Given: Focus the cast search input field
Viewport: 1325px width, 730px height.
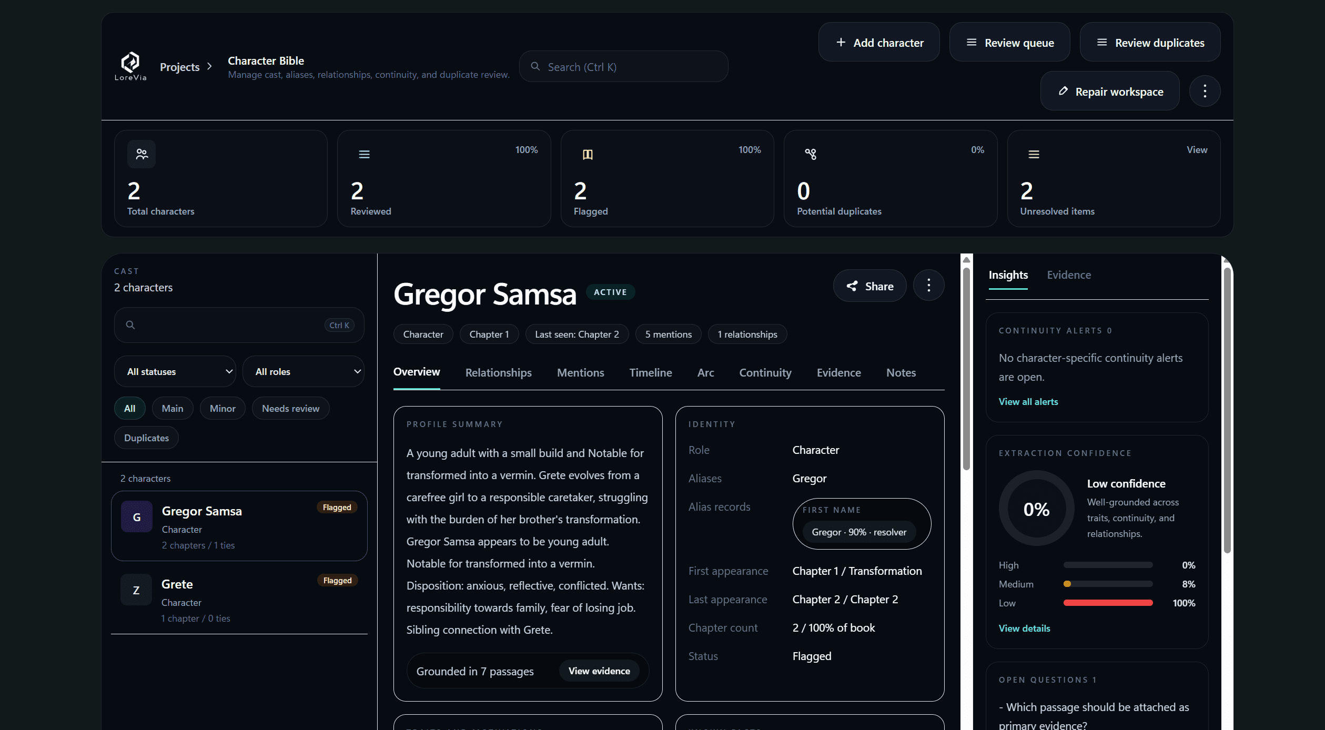Looking at the screenshot, I should pos(239,325).
